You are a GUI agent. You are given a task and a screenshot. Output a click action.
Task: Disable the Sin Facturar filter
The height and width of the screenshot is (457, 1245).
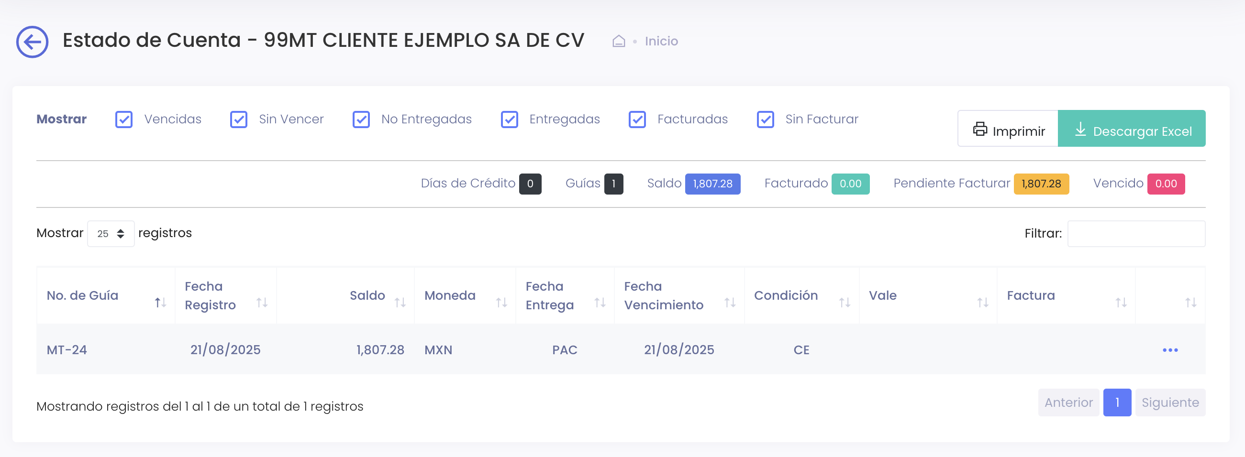765,120
